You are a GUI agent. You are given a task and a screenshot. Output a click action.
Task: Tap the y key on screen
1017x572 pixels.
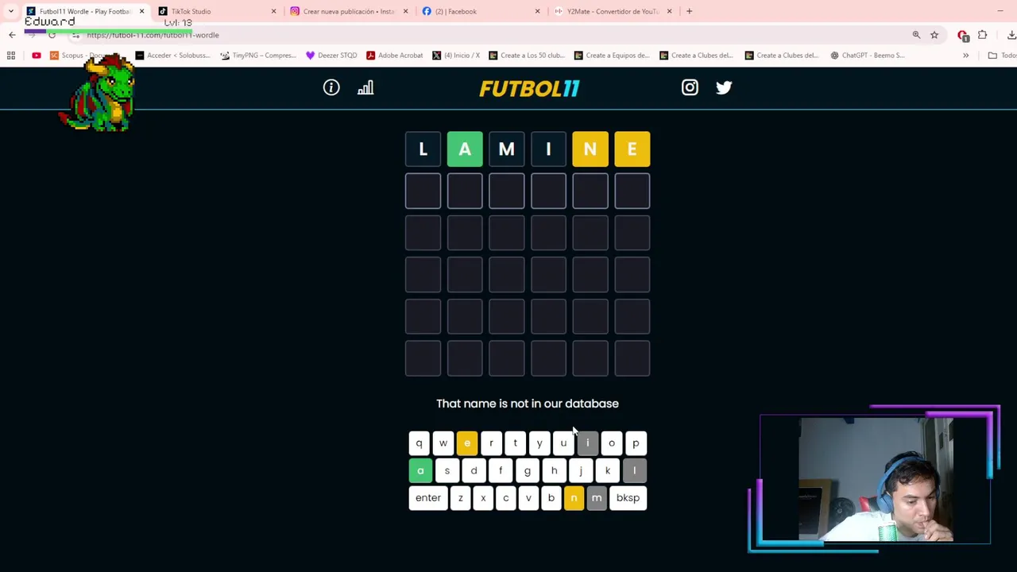[x=539, y=443]
